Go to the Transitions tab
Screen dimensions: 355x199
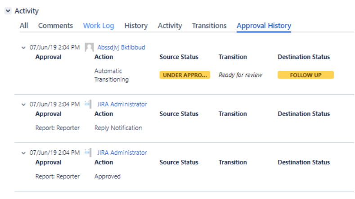209,26
